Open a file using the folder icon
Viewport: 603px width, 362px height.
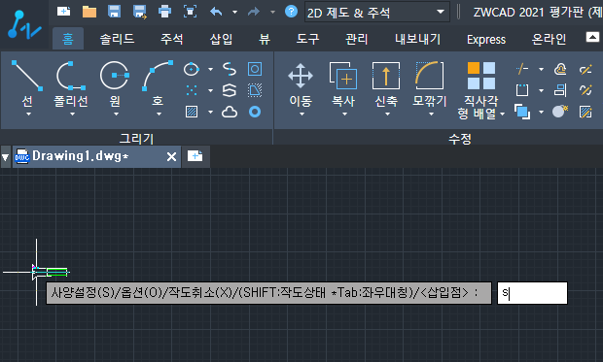tap(89, 12)
